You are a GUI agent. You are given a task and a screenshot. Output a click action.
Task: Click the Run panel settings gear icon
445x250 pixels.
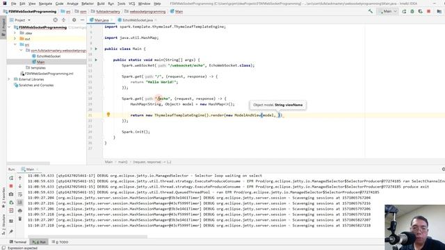pyautogui.click(x=443, y=169)
